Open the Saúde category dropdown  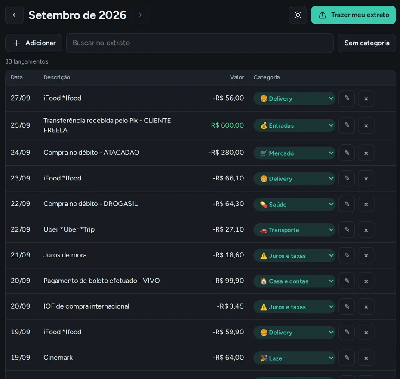(x=294, y=205)
